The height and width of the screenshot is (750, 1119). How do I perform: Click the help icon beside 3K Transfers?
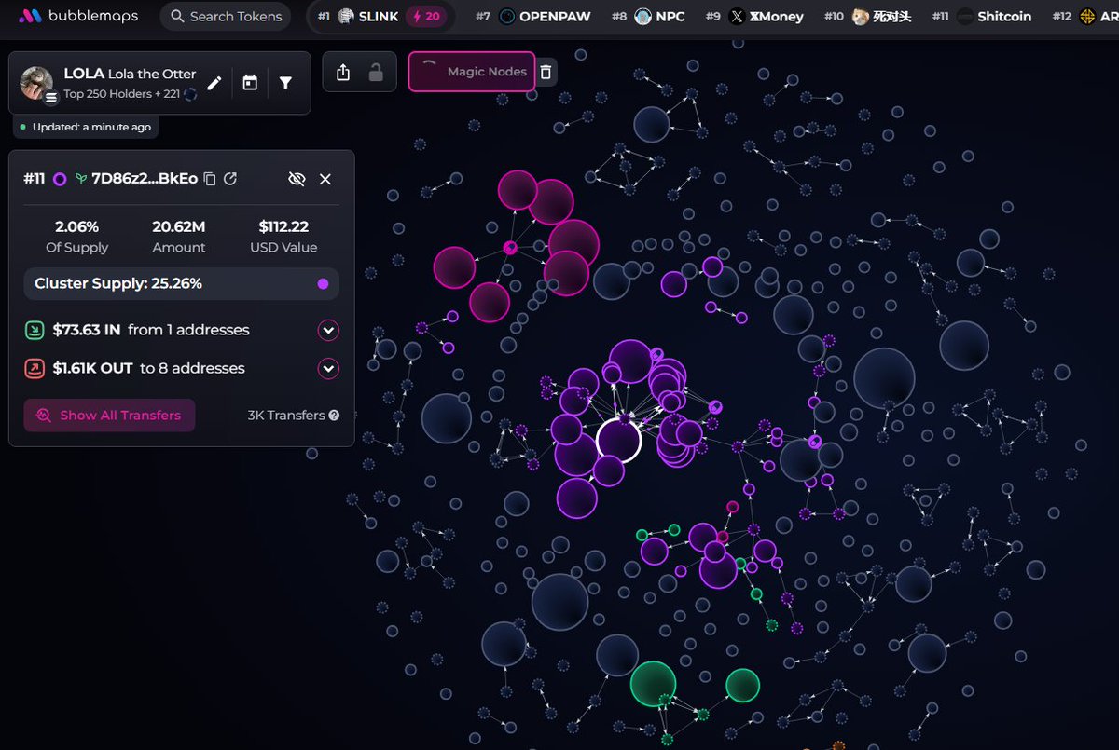click(x=334, y=416)
